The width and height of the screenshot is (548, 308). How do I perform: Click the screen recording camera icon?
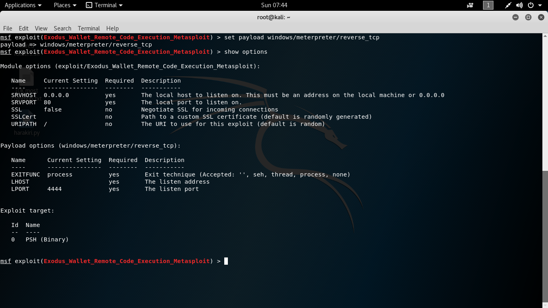(x=470, y=5)
